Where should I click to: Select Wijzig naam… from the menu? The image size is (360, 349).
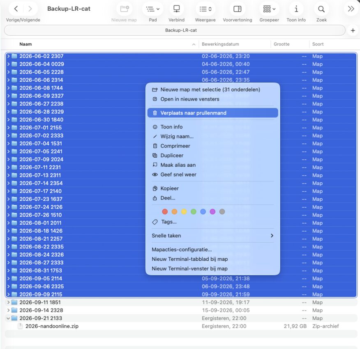click(212, 137)
